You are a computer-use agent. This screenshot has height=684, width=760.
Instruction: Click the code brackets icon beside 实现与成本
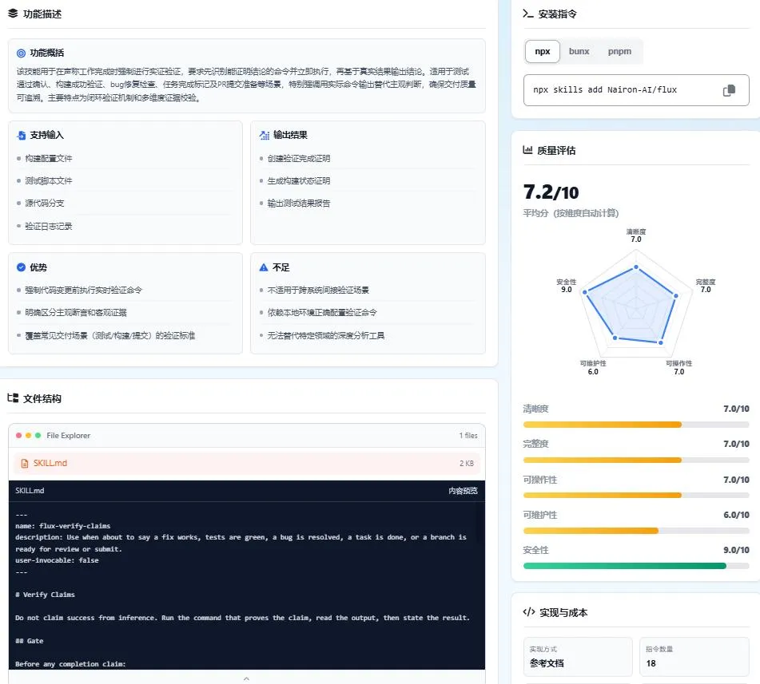[x=529, y=612]
